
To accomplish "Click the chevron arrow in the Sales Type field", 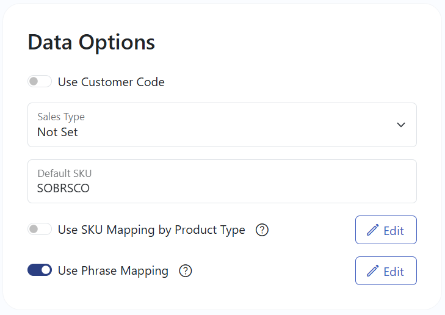I will pyautogui.click(x=400, y=125).
